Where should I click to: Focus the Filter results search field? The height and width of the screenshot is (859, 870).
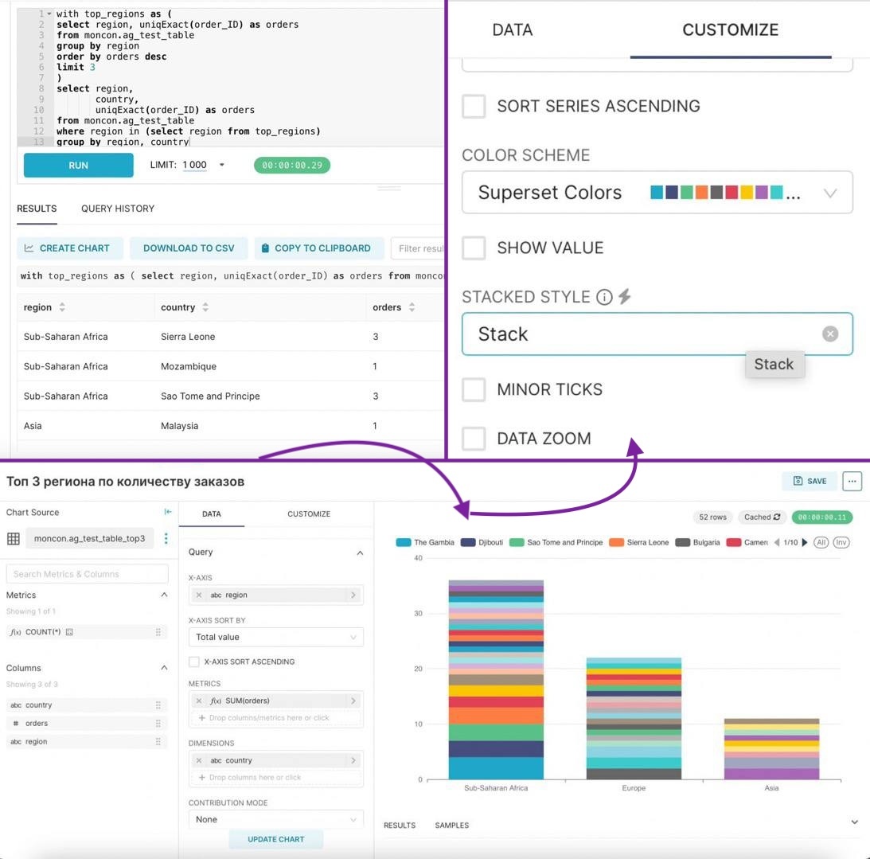[417, 248]
